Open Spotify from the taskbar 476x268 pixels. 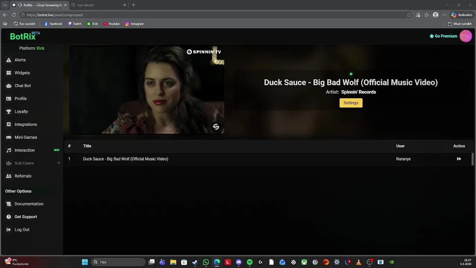(x=250, y=262)
